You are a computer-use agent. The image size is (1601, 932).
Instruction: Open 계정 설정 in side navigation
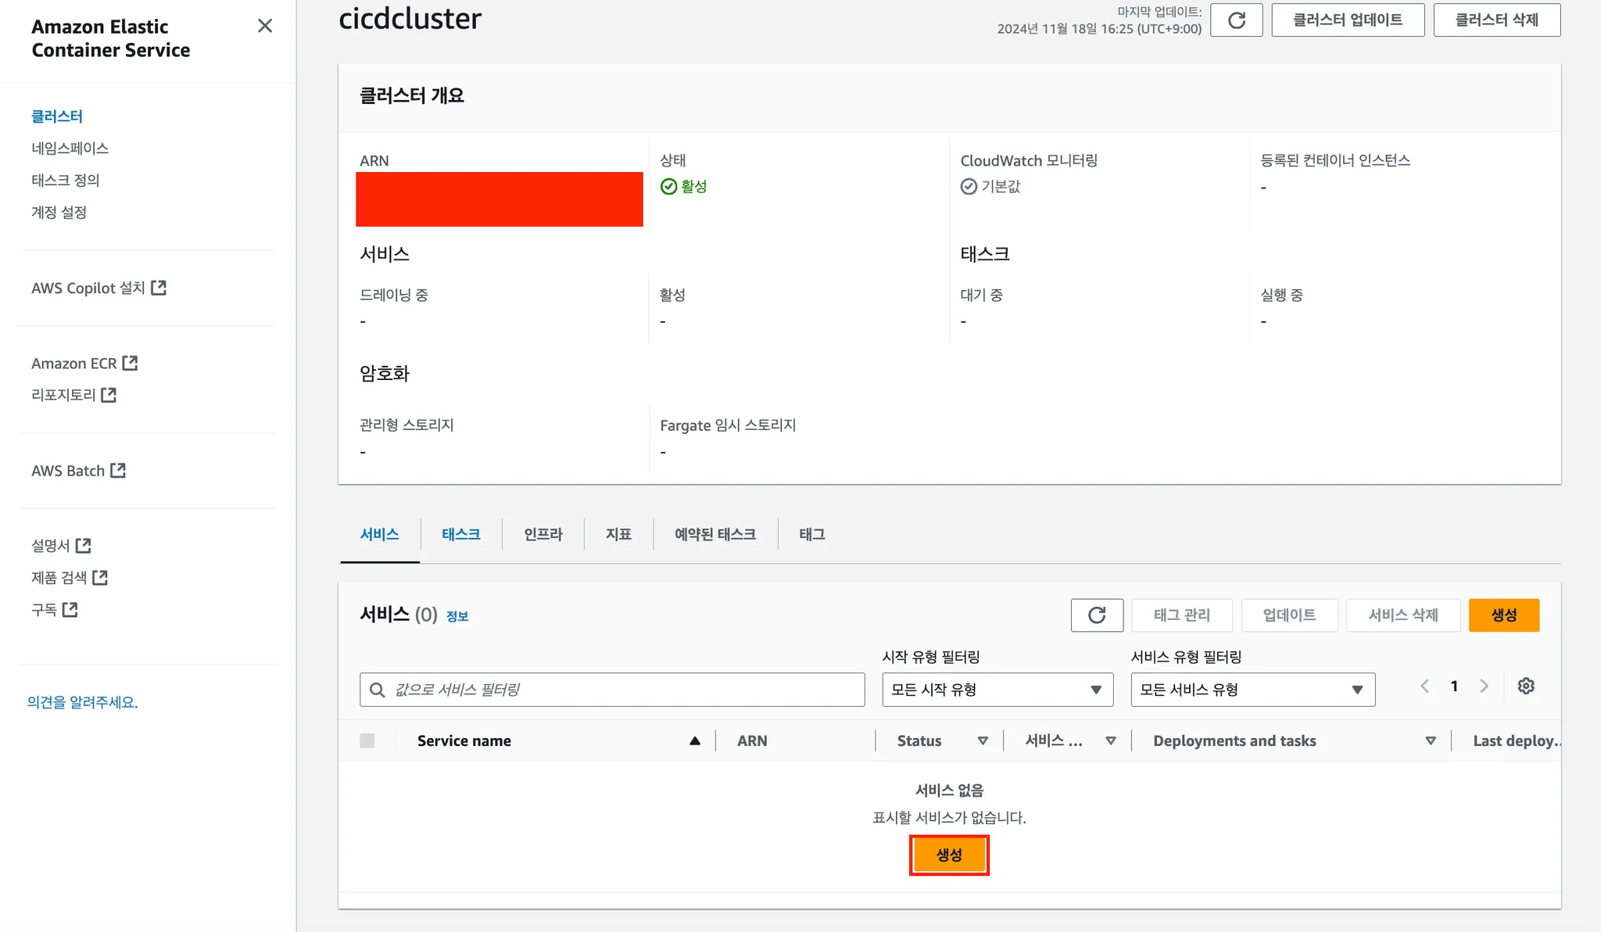pyautogui.click(x=59, y=213)
